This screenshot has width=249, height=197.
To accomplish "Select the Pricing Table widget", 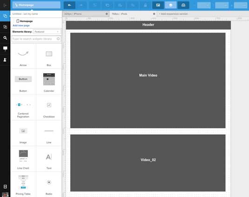I will tap(23, 185).
